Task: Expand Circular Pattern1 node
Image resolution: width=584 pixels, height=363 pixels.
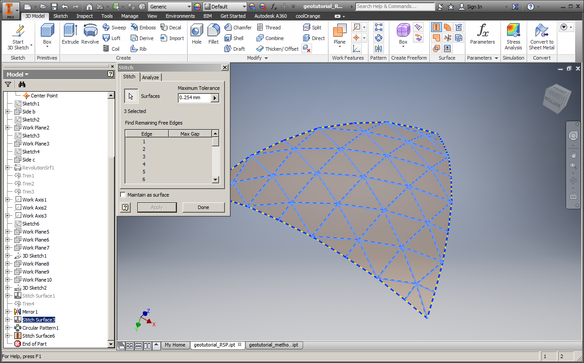Action: 7,328
